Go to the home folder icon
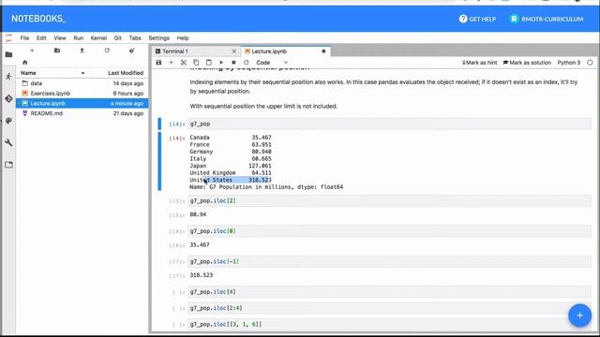 (x=25, y=63)
